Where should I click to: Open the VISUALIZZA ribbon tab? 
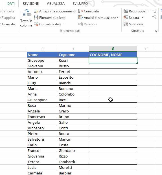pos(56,4)
